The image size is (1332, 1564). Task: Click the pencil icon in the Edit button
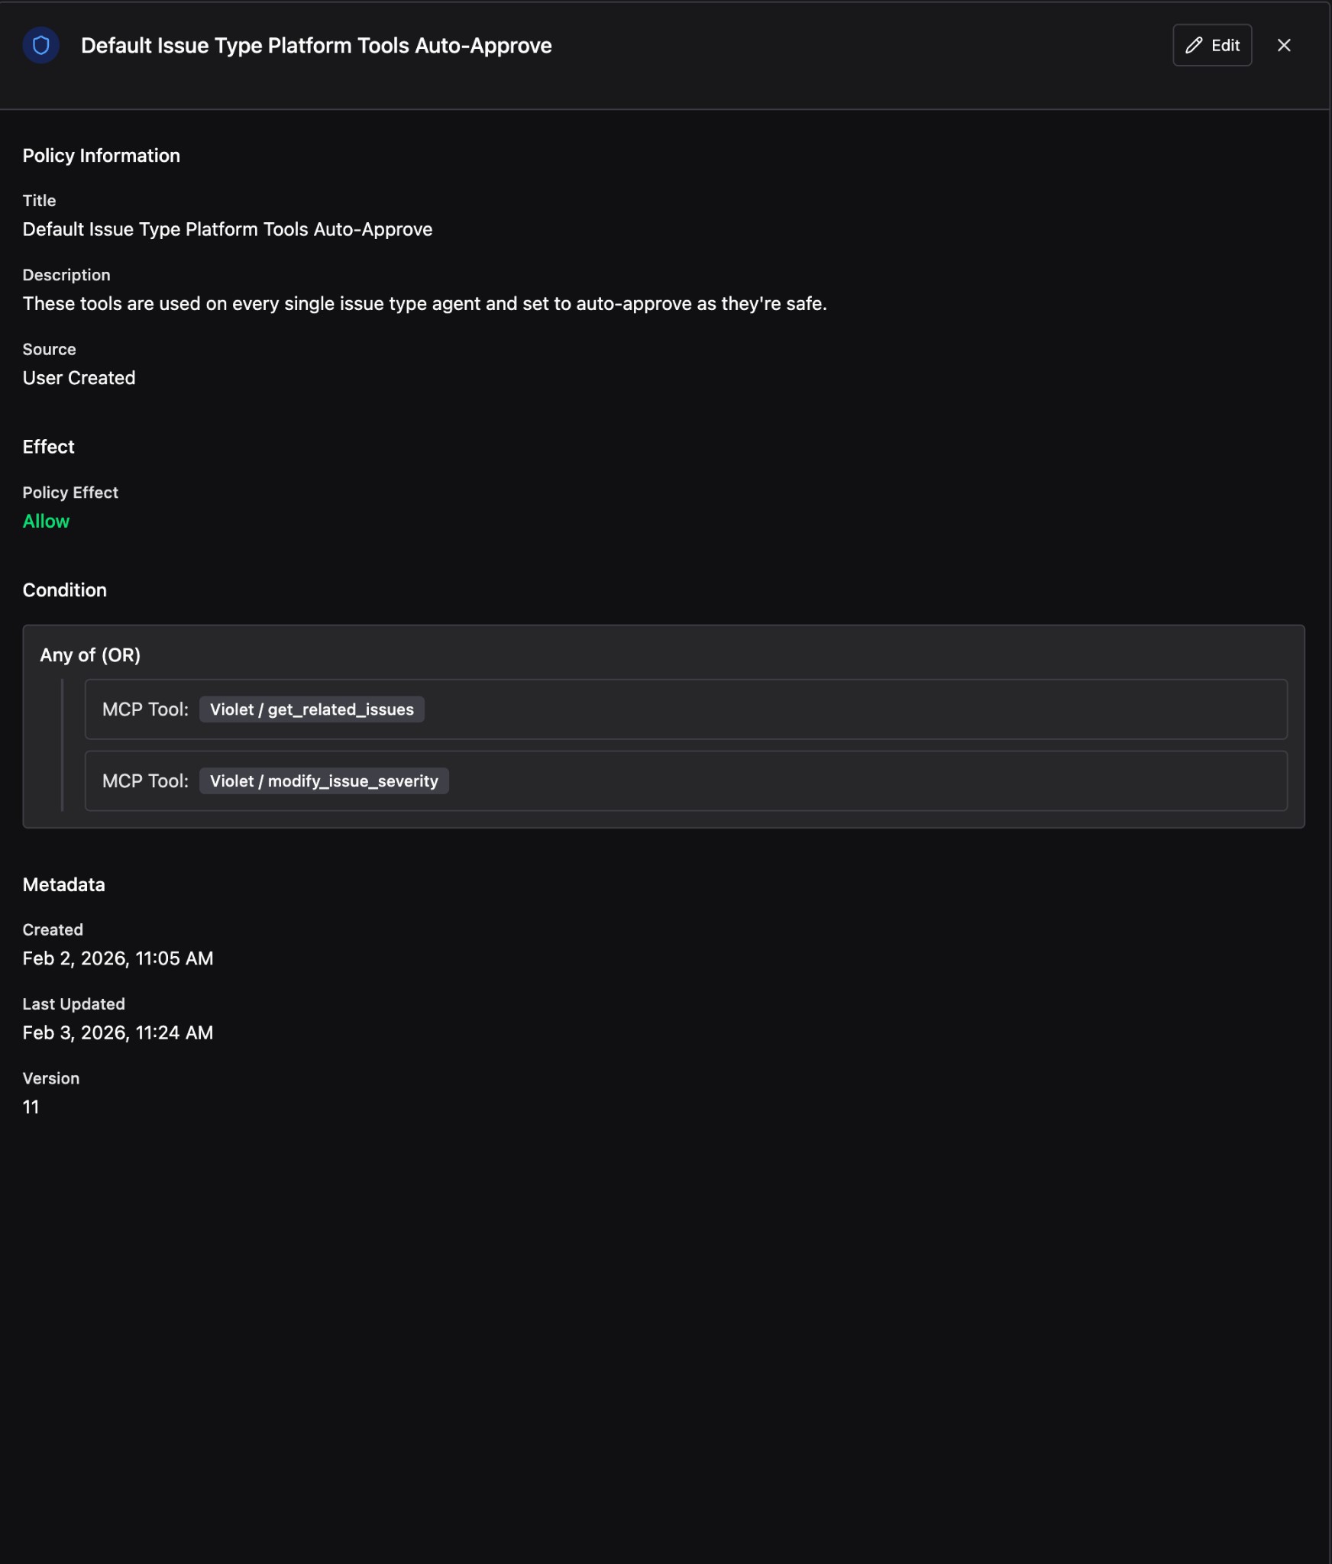click(x=1194, y=46)
